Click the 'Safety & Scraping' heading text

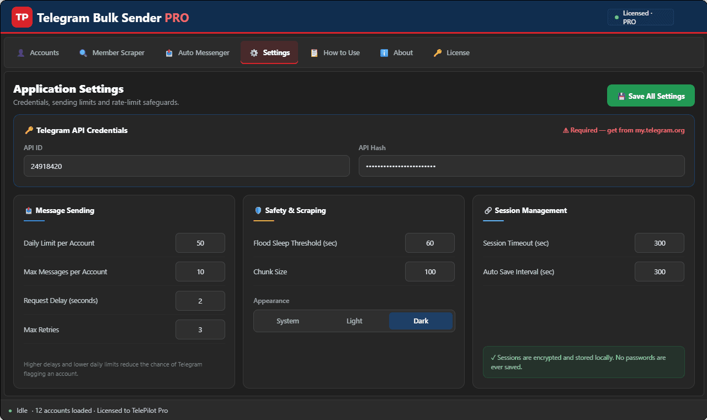tap(295, 211)
